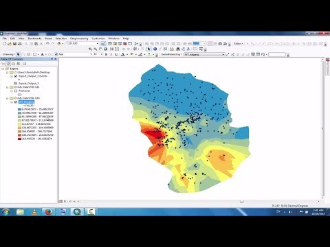Screen dimensions: 330x247
Task: Activate the Identify info tool
Action: (155, 49)
